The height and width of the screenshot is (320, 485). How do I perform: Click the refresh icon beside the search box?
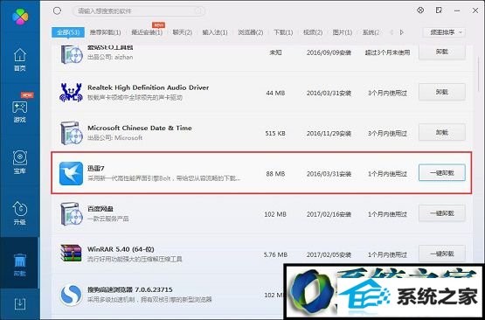coord(57,10)
